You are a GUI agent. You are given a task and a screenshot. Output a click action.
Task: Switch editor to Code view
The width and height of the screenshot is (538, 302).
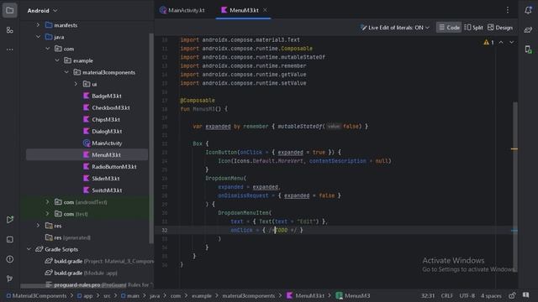tap(449, 28)
